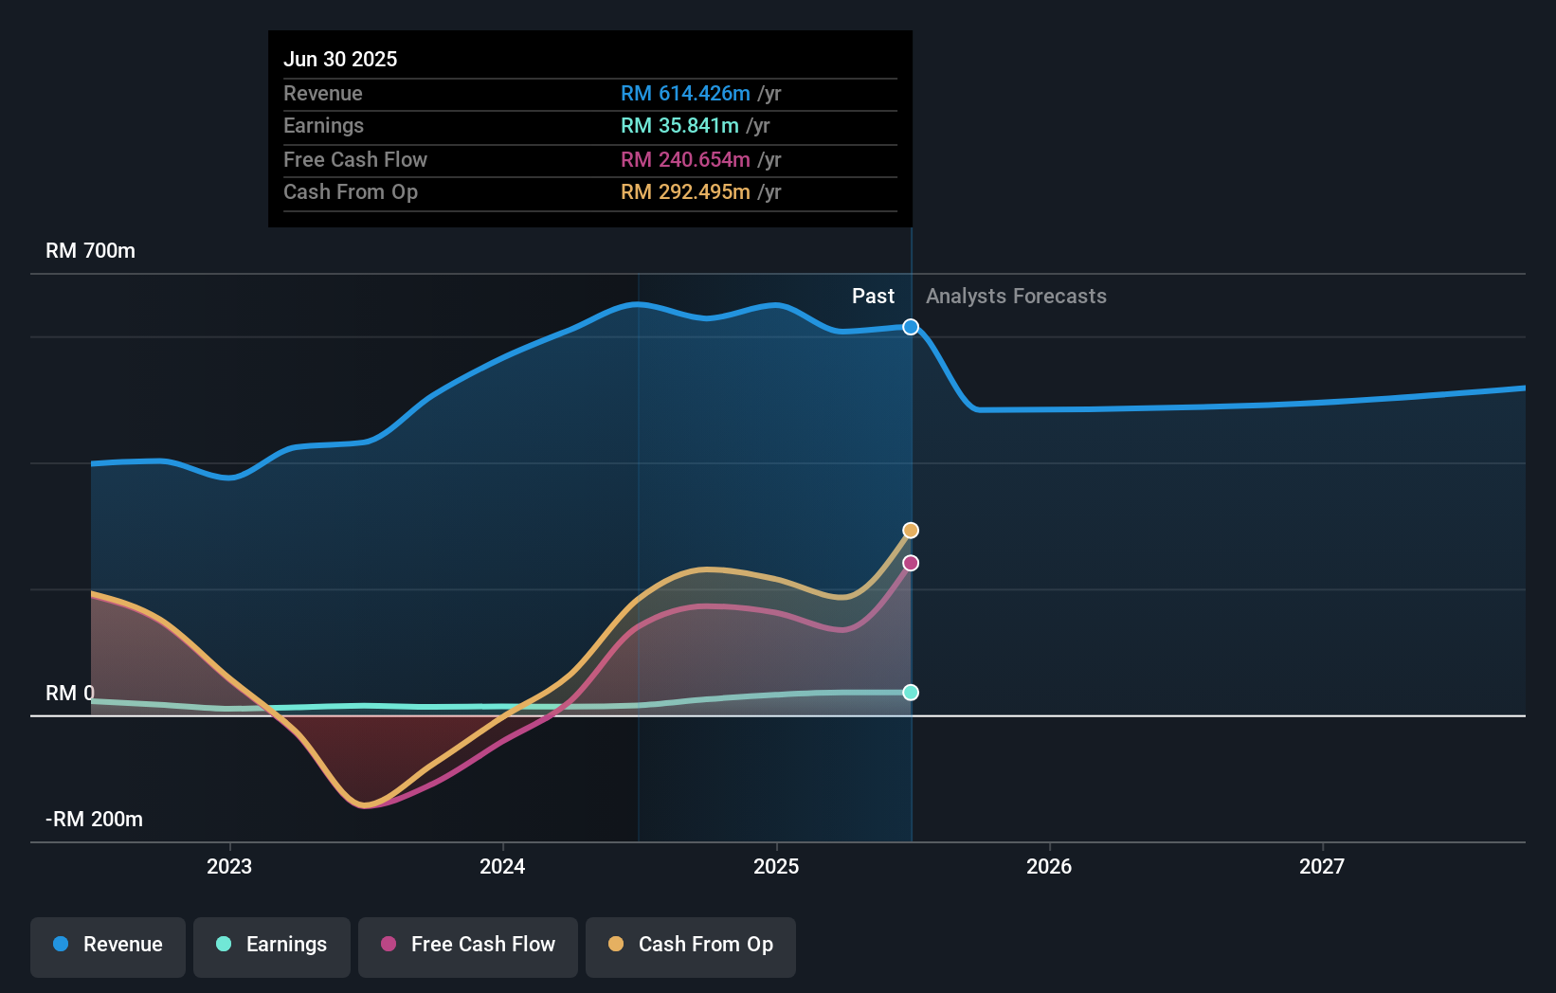Select the blue Revenue data point marker

(910, 327)
